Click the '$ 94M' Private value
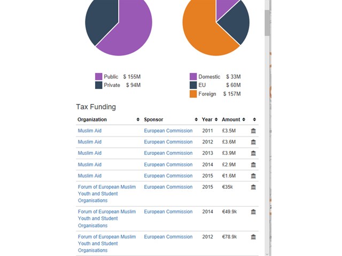 tap(133, 85)
